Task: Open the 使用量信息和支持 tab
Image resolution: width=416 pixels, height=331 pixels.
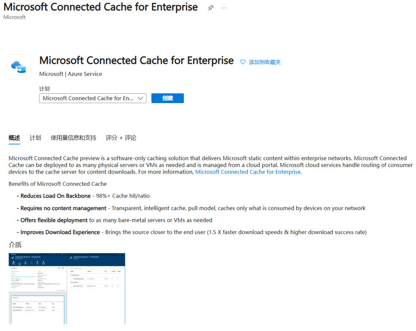Action: (x=73, y=137)
